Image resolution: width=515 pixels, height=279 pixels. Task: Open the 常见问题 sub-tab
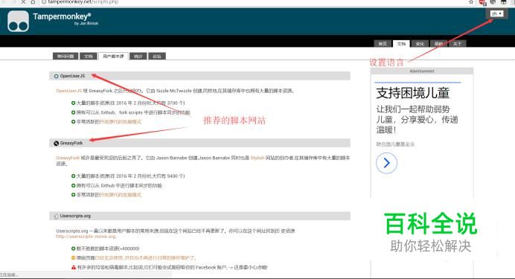pyautogui.click(x=65, y=57)
